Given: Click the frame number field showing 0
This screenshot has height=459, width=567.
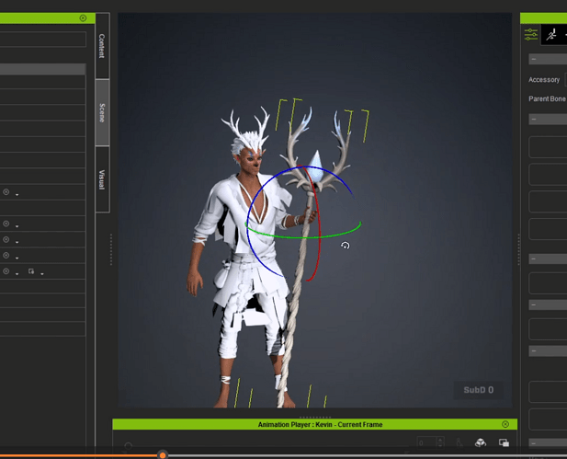Looking at the screenshot, I should (x=426, y=442).
